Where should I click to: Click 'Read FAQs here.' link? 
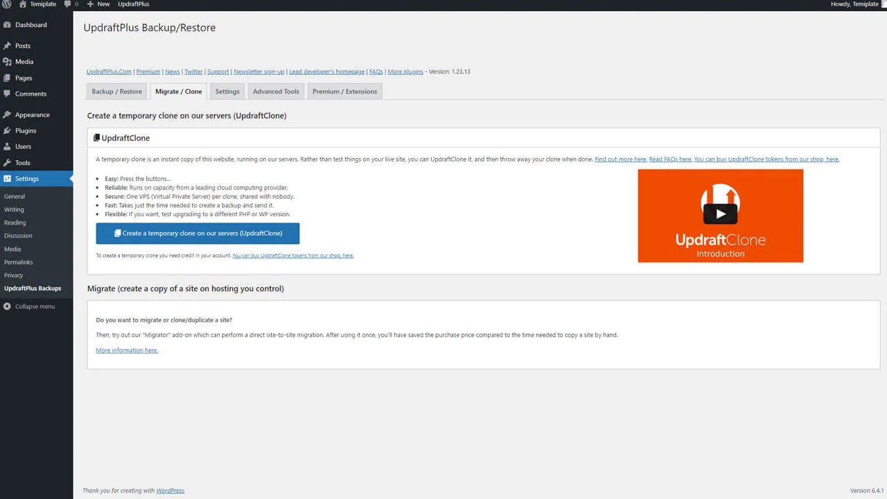(670, 159)
